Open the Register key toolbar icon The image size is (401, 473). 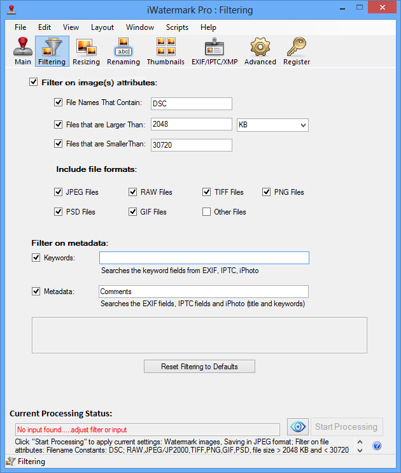click(297, 51)
